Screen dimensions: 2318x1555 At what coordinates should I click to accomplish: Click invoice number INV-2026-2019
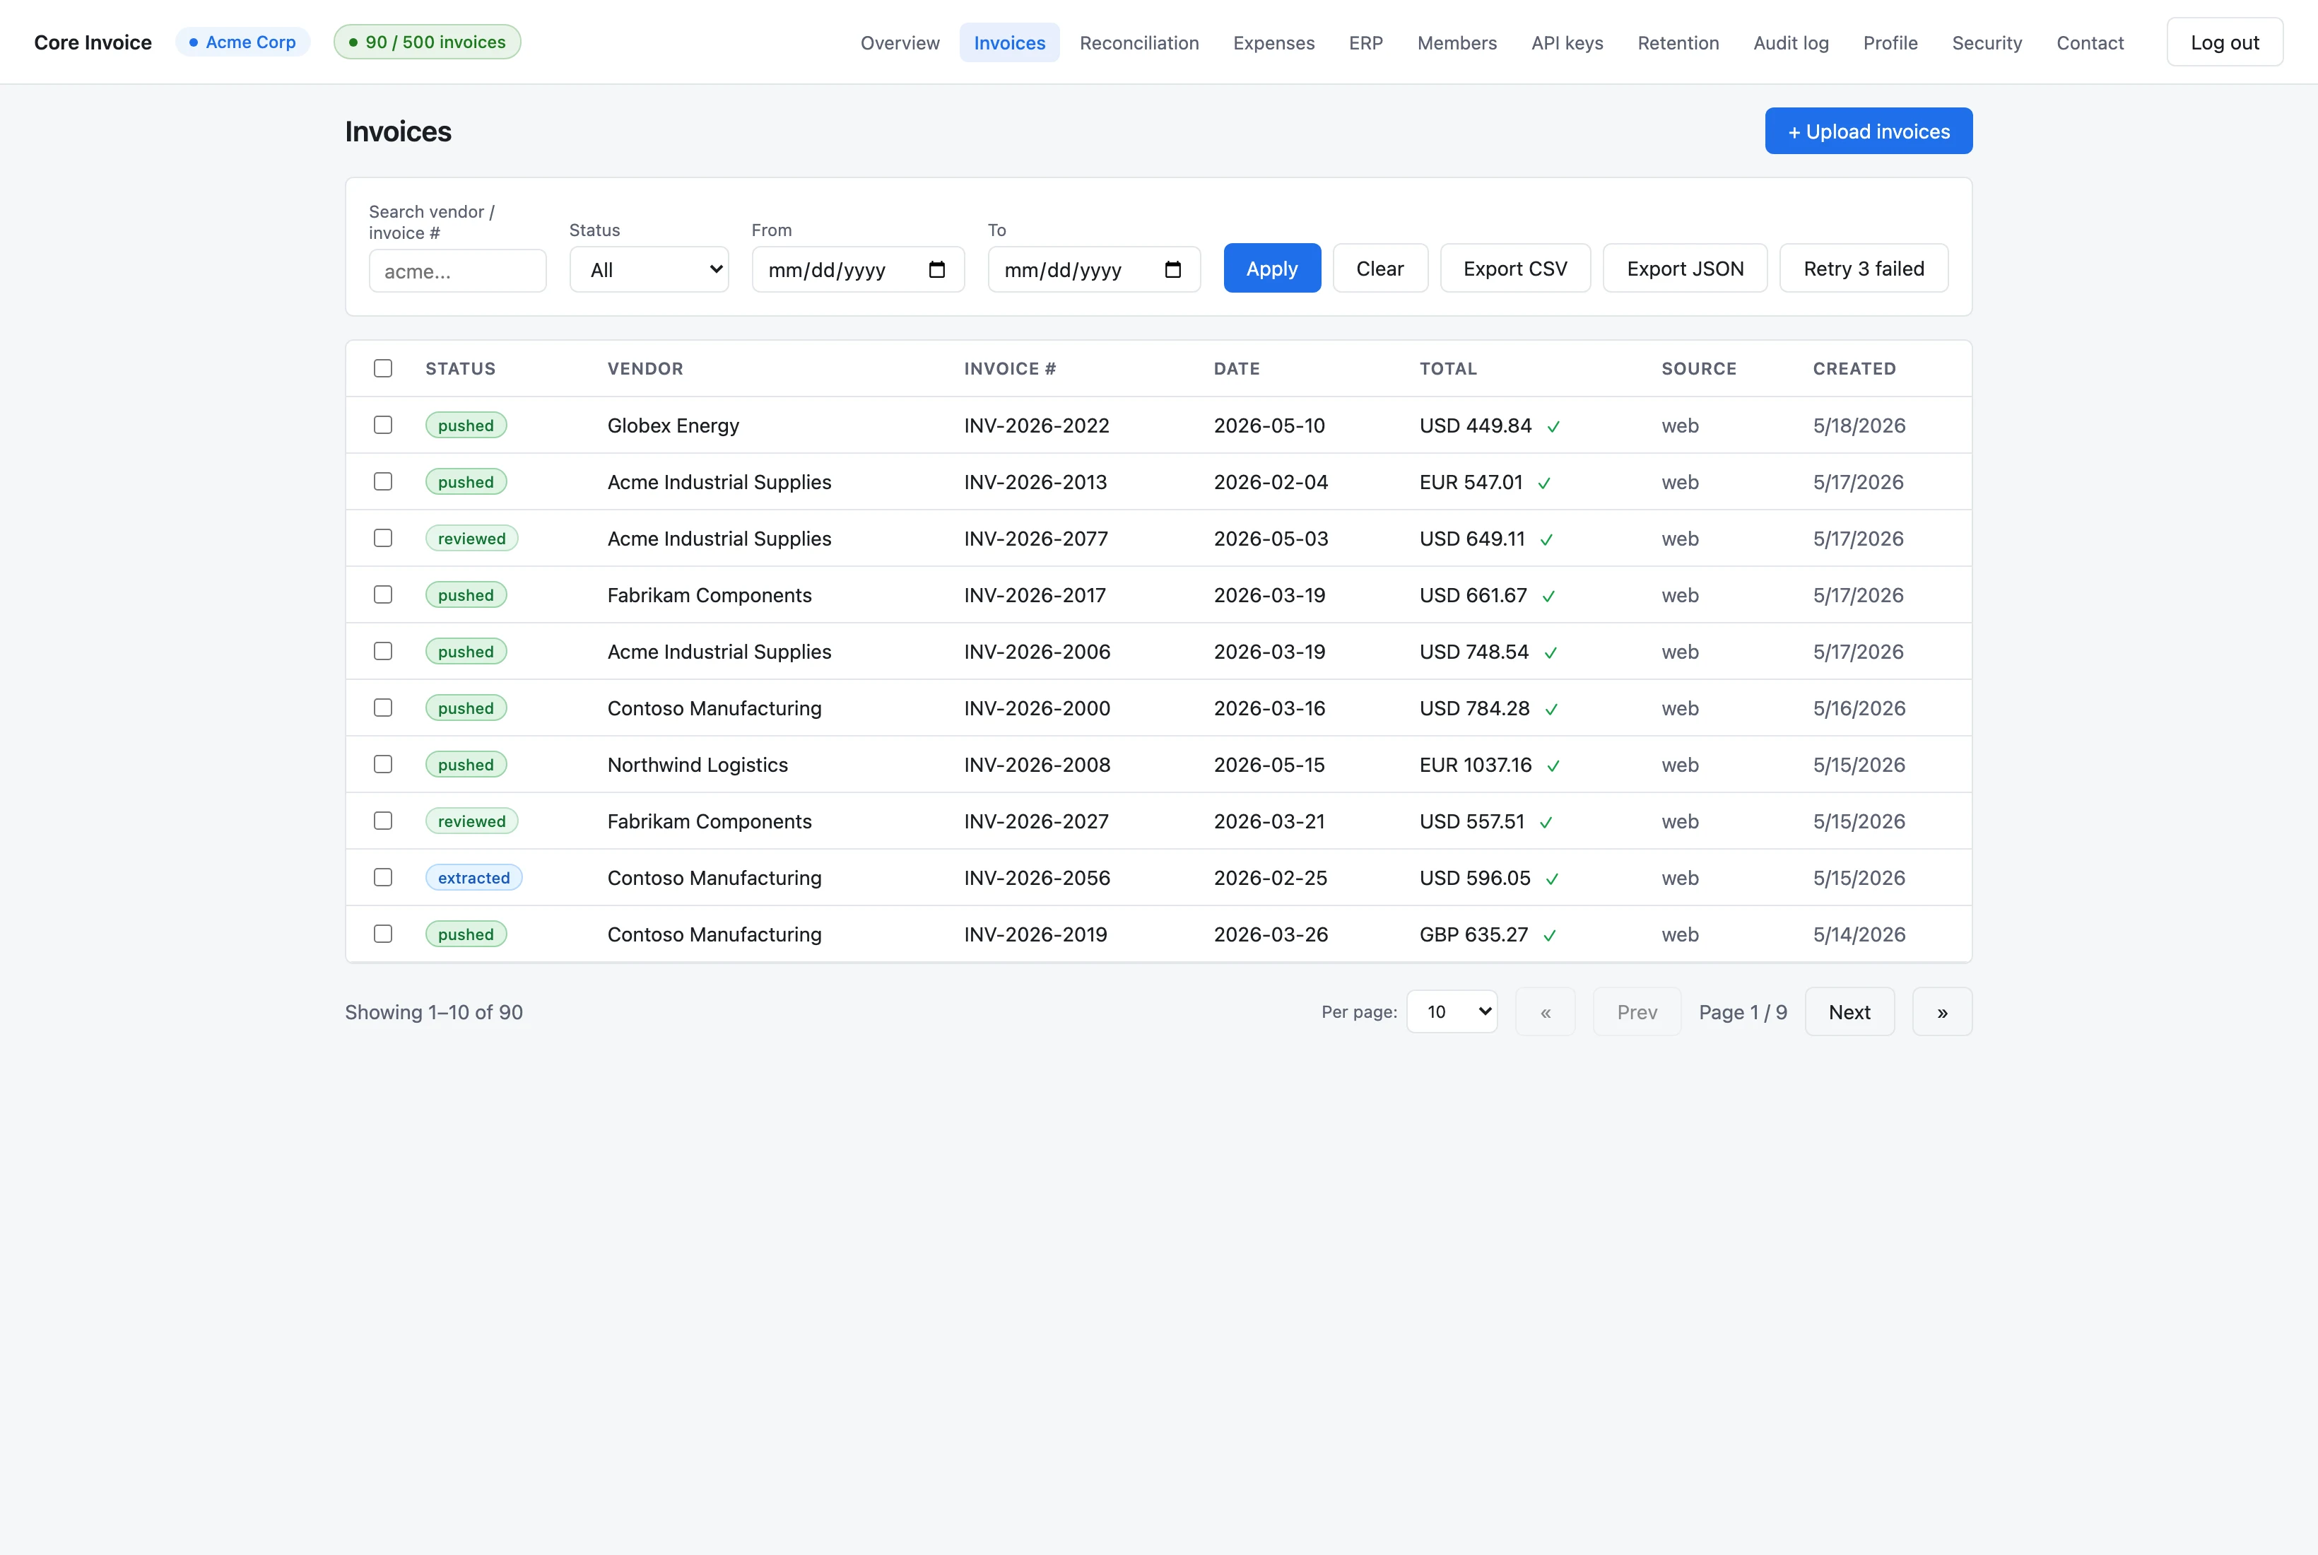[1035, 934]
